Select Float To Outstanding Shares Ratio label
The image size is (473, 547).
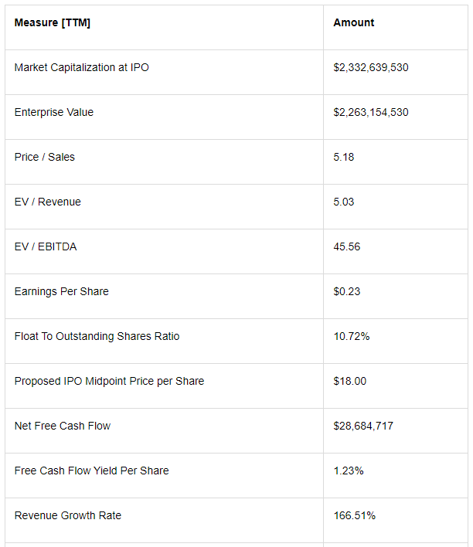[x=97, y=336]
